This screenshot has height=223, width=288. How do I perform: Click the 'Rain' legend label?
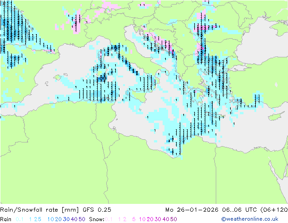pos(6,219)
